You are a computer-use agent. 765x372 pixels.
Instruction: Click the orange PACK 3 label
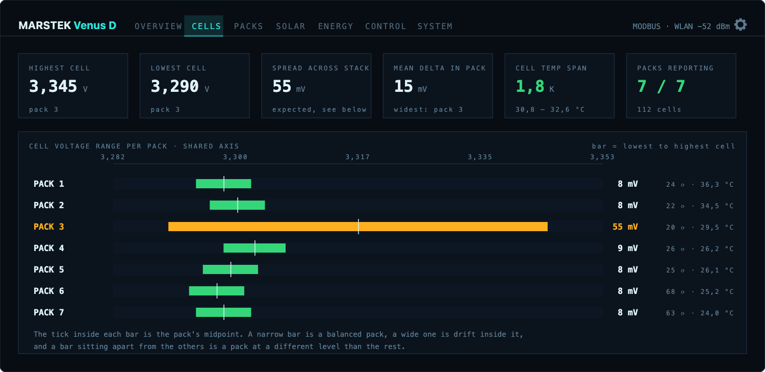tap(49, 227)
